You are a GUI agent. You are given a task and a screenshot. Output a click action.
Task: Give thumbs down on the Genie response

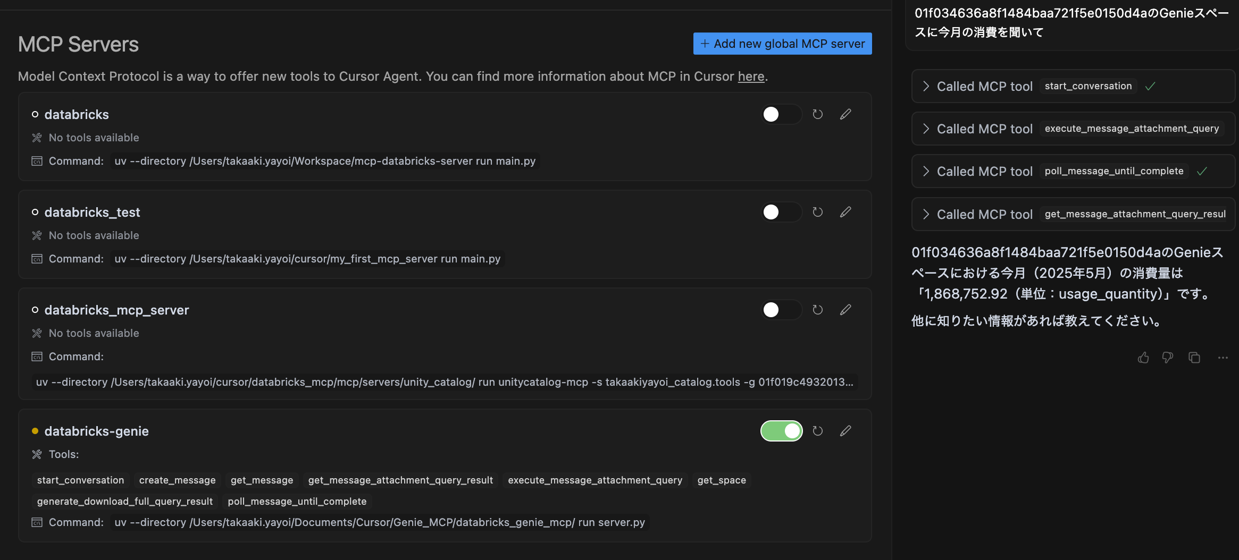pos(1168,358)
